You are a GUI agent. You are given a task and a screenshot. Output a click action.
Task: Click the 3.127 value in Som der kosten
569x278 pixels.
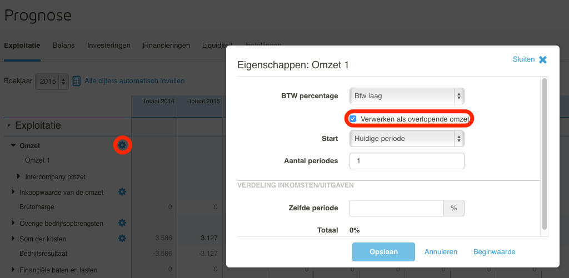click(209, 238)
